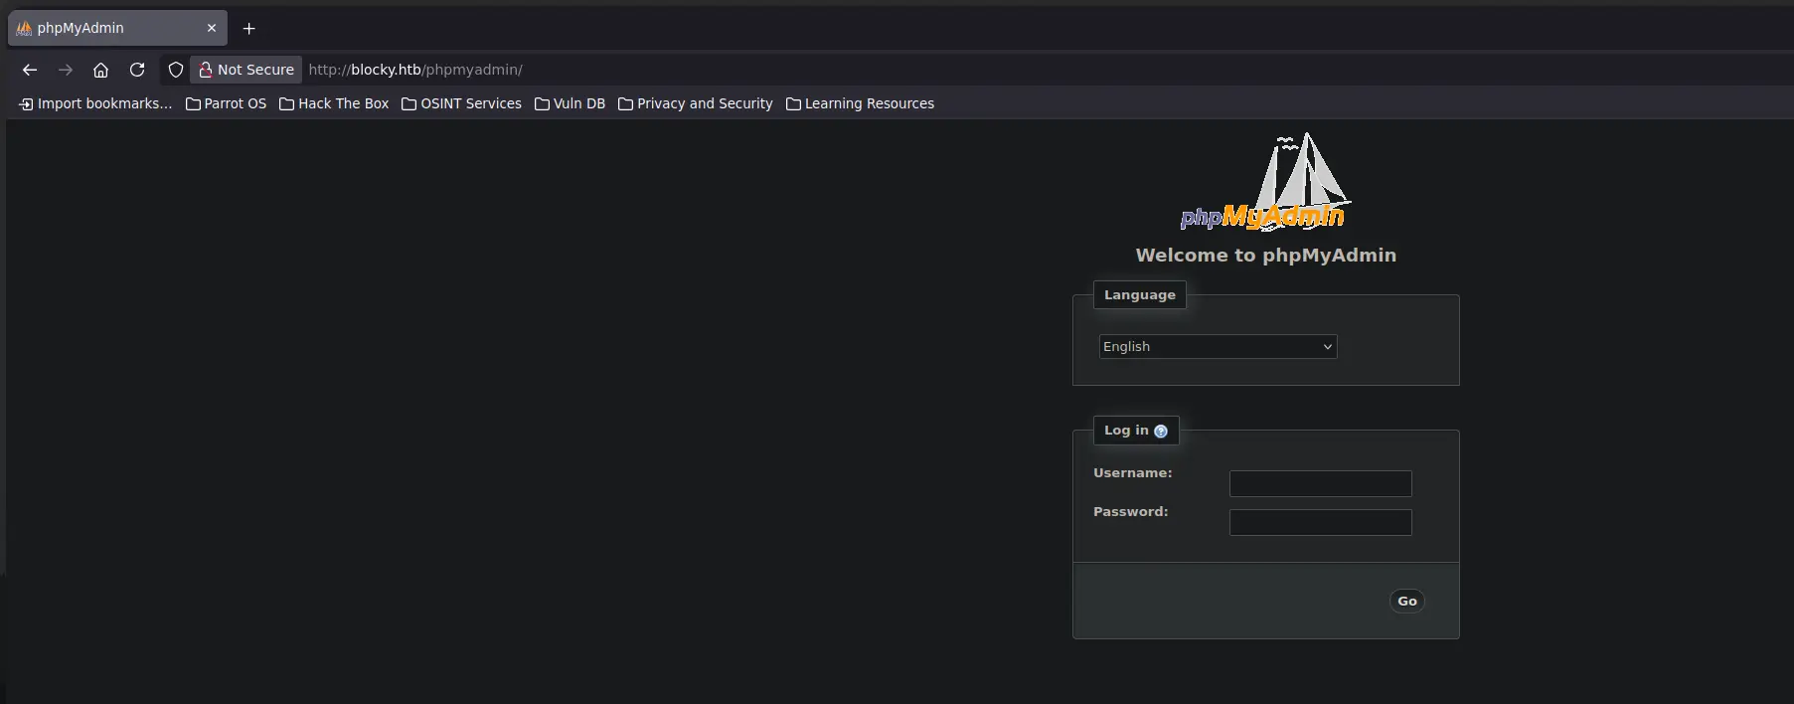Click the browser forward arrow

[x=66, y=70]
